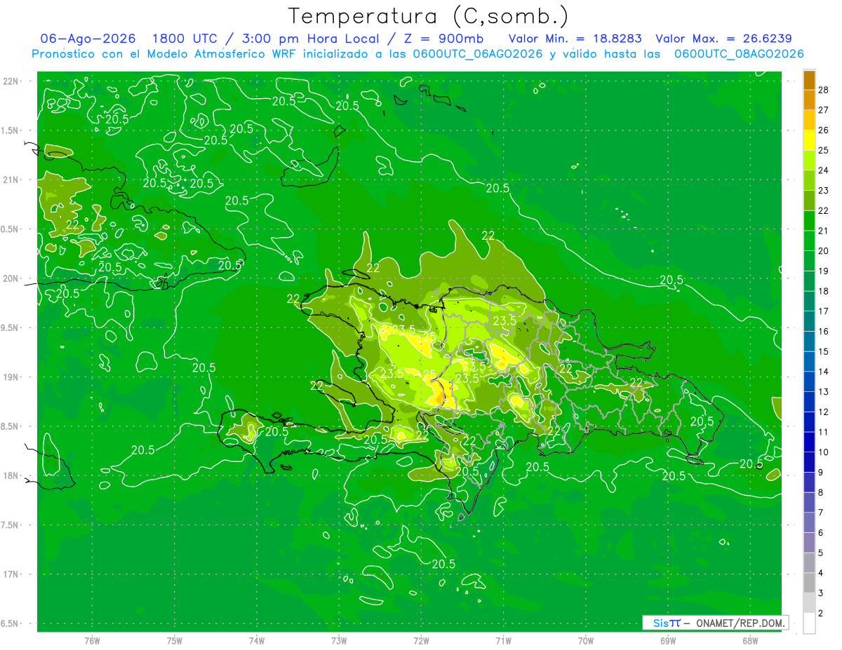Click the '76W' longitude axis label
The height and width of the screenshot is (650, 842).
[x=92, y=640]
